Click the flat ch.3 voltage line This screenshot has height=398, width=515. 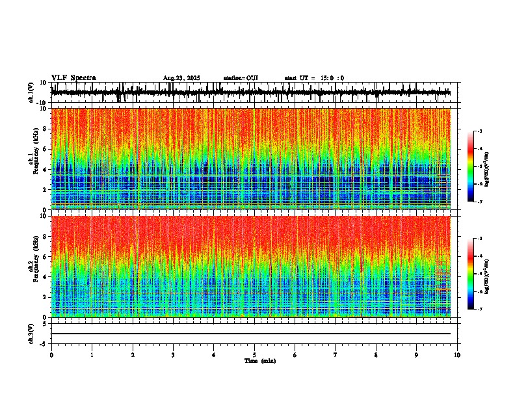coord(250,334)
